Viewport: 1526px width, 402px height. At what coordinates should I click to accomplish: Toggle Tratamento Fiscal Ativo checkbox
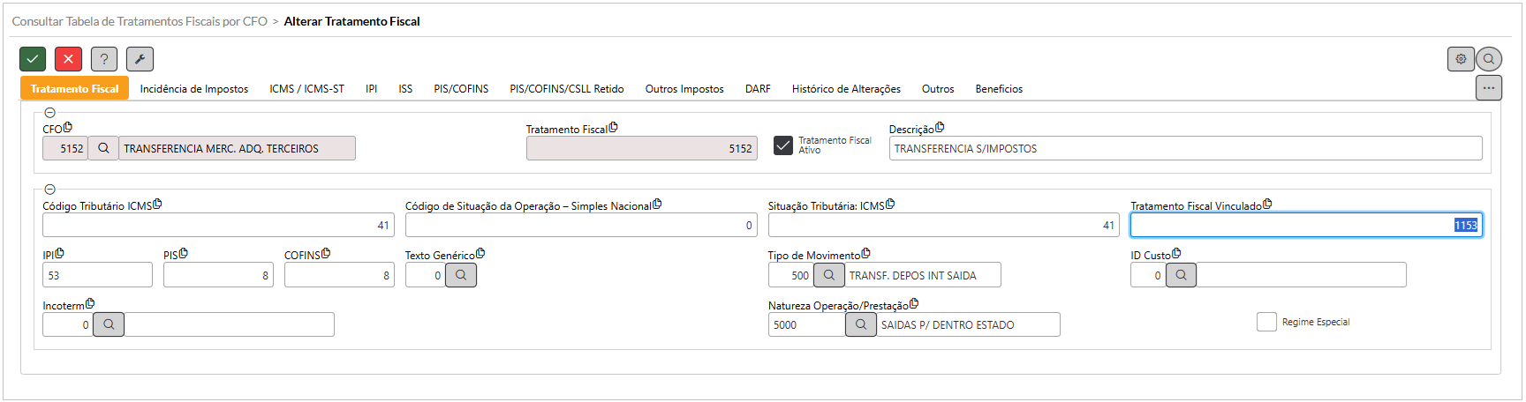point(783,145)
